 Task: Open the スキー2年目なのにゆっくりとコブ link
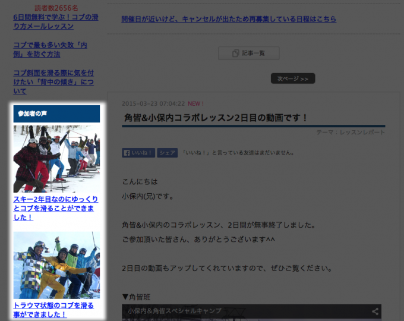pyautogui.click(x=56, y=208)
